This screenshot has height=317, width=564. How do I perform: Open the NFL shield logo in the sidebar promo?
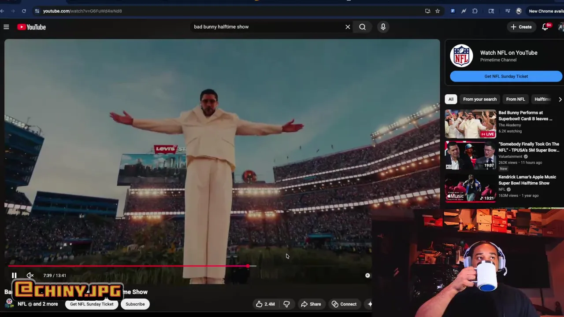click(x=461, y=56)
